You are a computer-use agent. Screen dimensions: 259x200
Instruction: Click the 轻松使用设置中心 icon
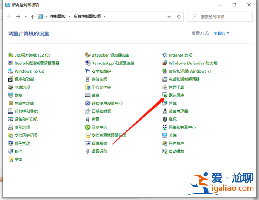click(88, 103)
